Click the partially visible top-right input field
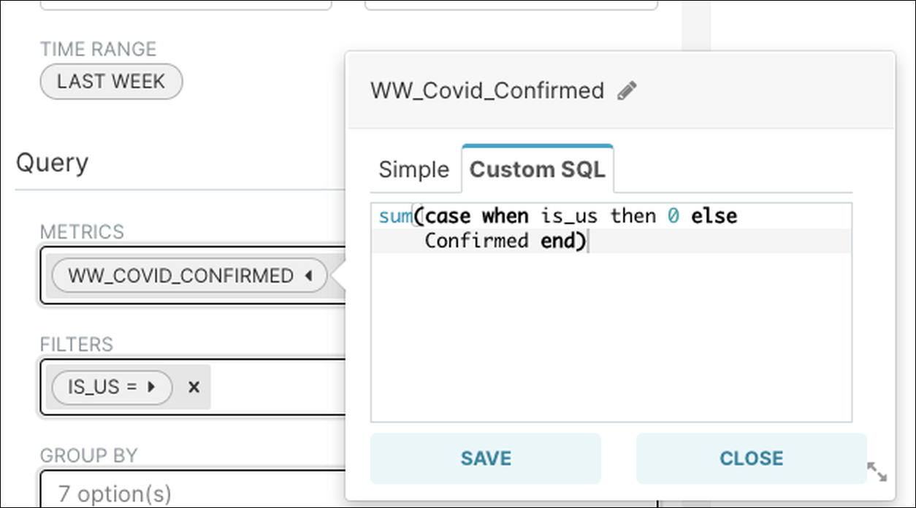916x508 pixels. pyautogui.click(x=511, y=4)
